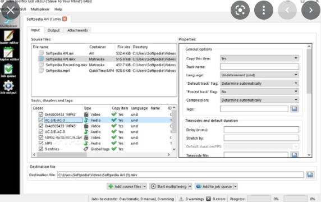This screenshot has width=321, height=202.
Task: Open the Help menu
Action: [x=58, y=9]
